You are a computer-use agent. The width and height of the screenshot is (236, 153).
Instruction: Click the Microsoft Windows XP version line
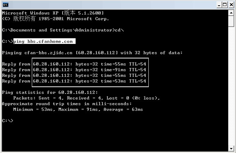click(x=53, y=13)
